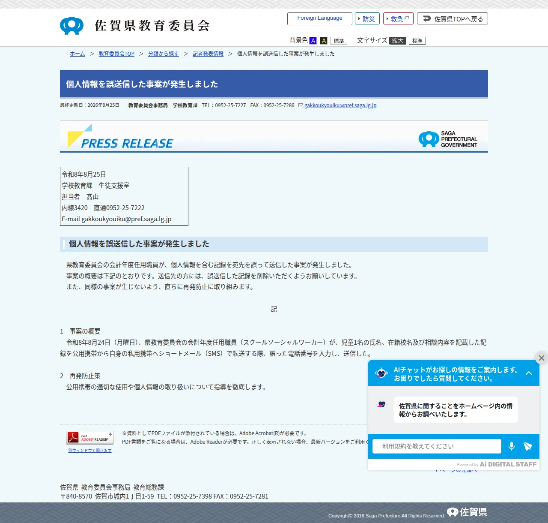
Task: Click the 2 再発防止策 heading
Action: pyautogui.click(x=80, y=376)
